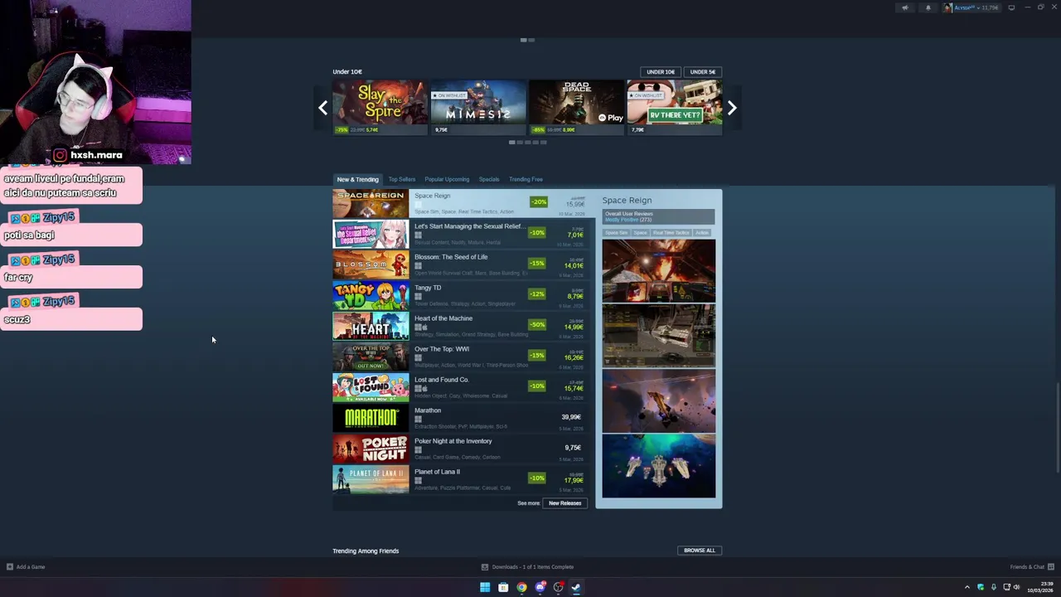Open RV There Yet? game capsule
This screenshot has height=597, width=1061.
675,107
